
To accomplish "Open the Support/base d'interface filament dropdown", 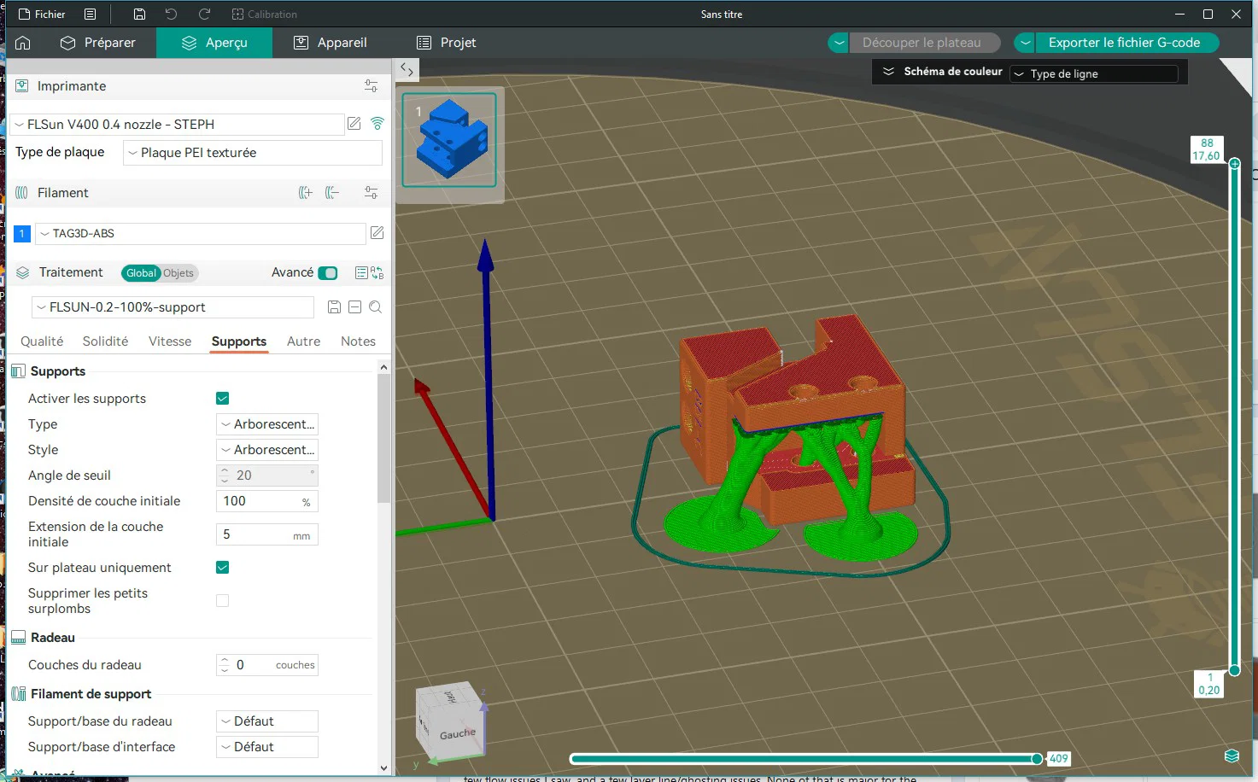I will pyautogui.click(x=267, y=747).
